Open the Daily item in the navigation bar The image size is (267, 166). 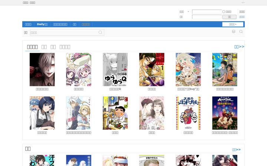[x=42, y=24]
